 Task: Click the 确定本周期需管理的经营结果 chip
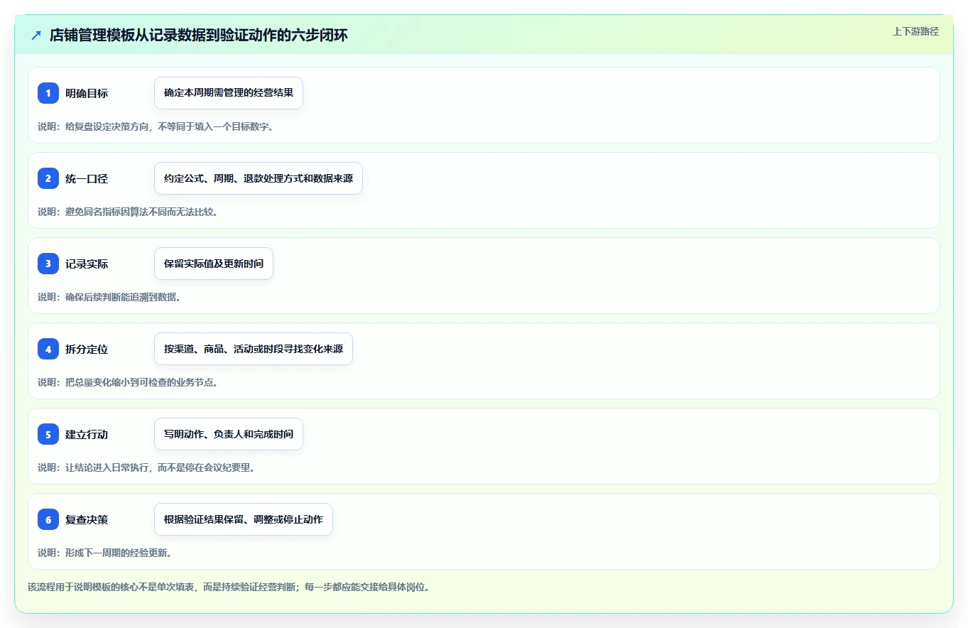point(229,93)
